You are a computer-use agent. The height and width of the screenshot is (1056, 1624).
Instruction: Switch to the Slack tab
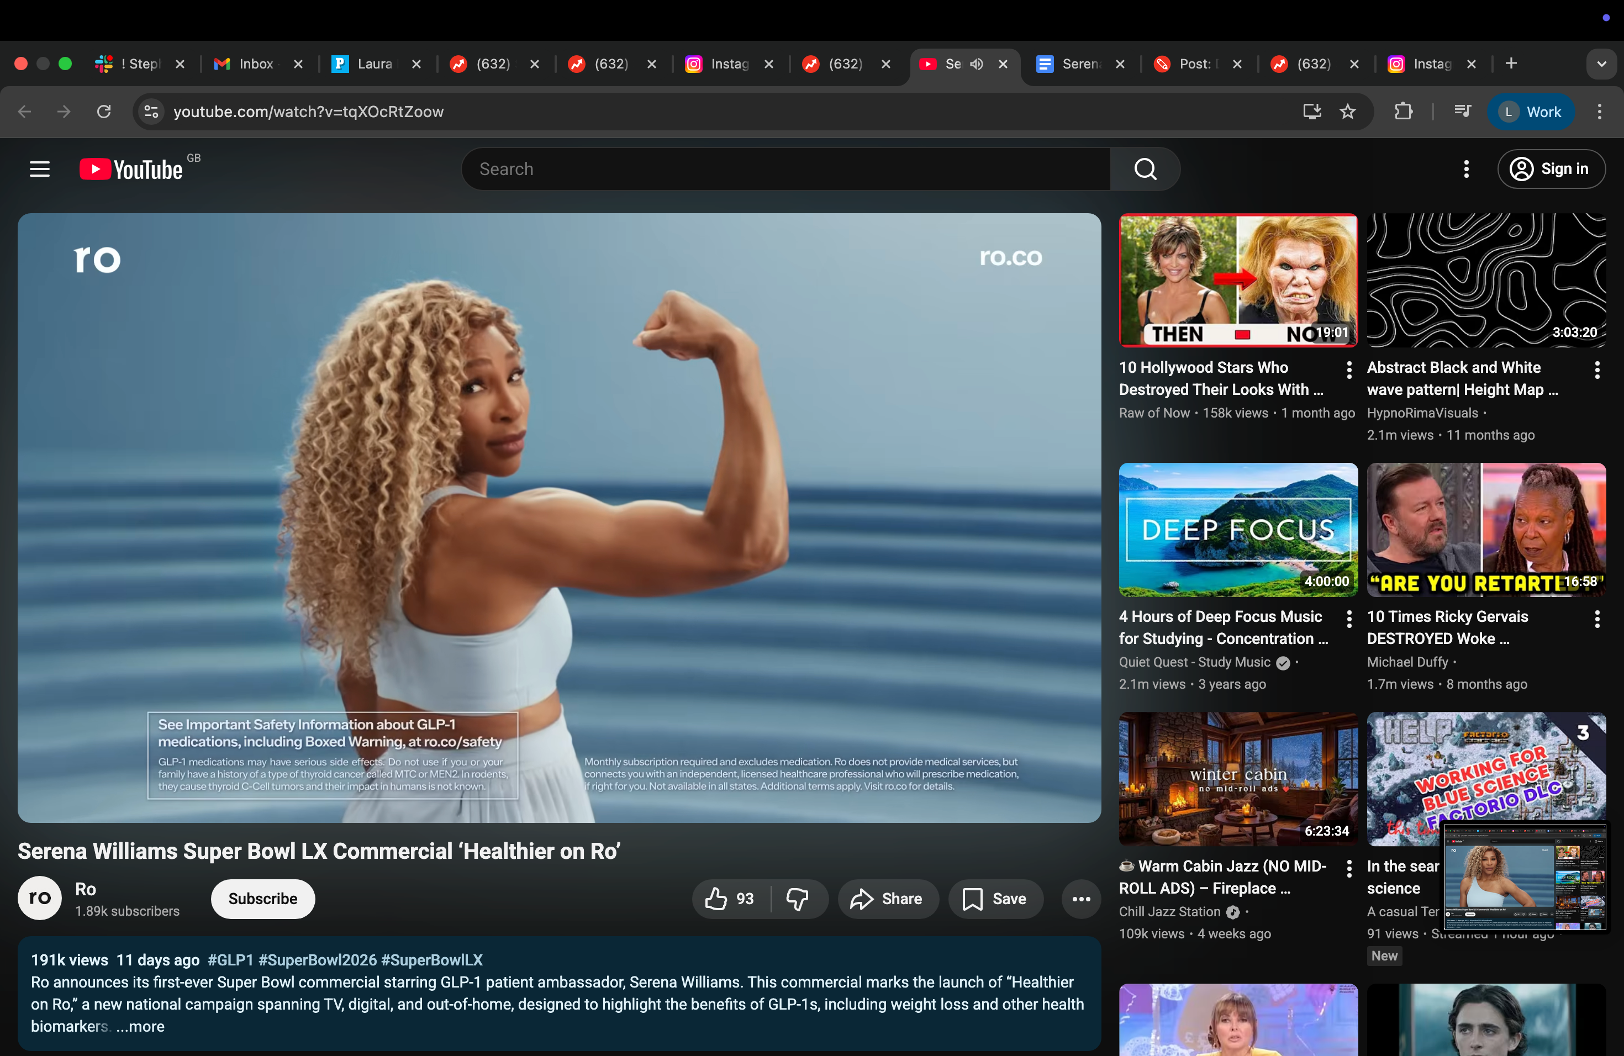pos(140,64)
